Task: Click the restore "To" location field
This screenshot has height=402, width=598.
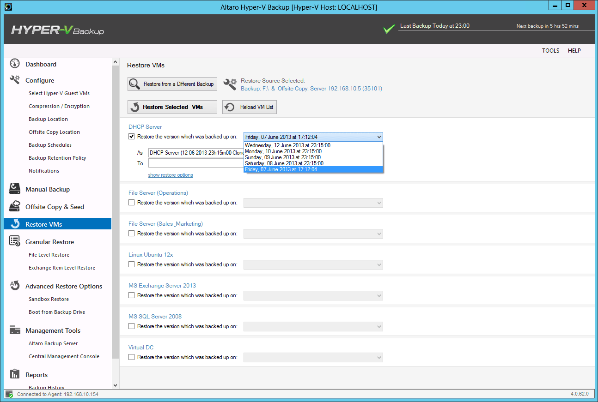Action: (x=196, y=163)
